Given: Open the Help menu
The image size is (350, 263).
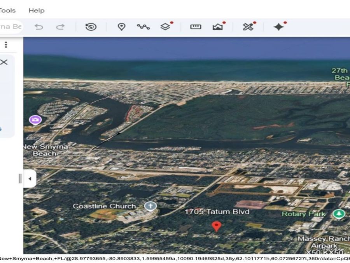Looking at the screenshot, I should [37, 11].
